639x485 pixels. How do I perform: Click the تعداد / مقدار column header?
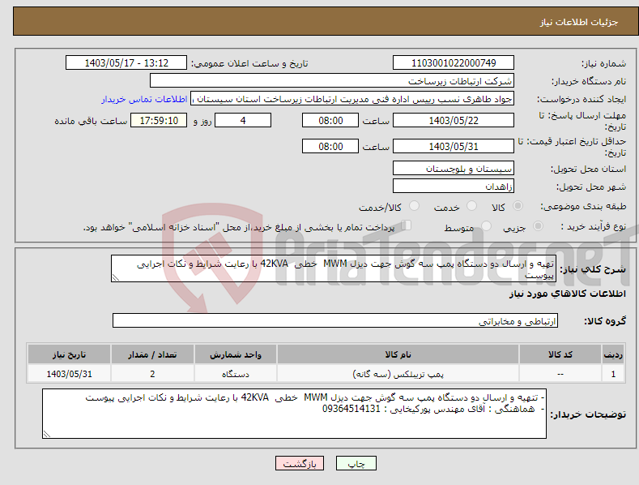click(x=152, y=354)
